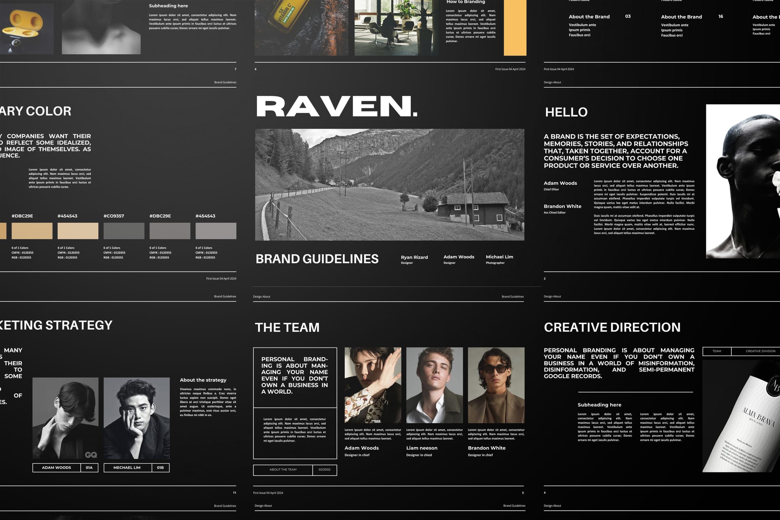Click the RAVEN. title logo
Image resolution: width=780 pixels, height=520 pixels.
337,106
